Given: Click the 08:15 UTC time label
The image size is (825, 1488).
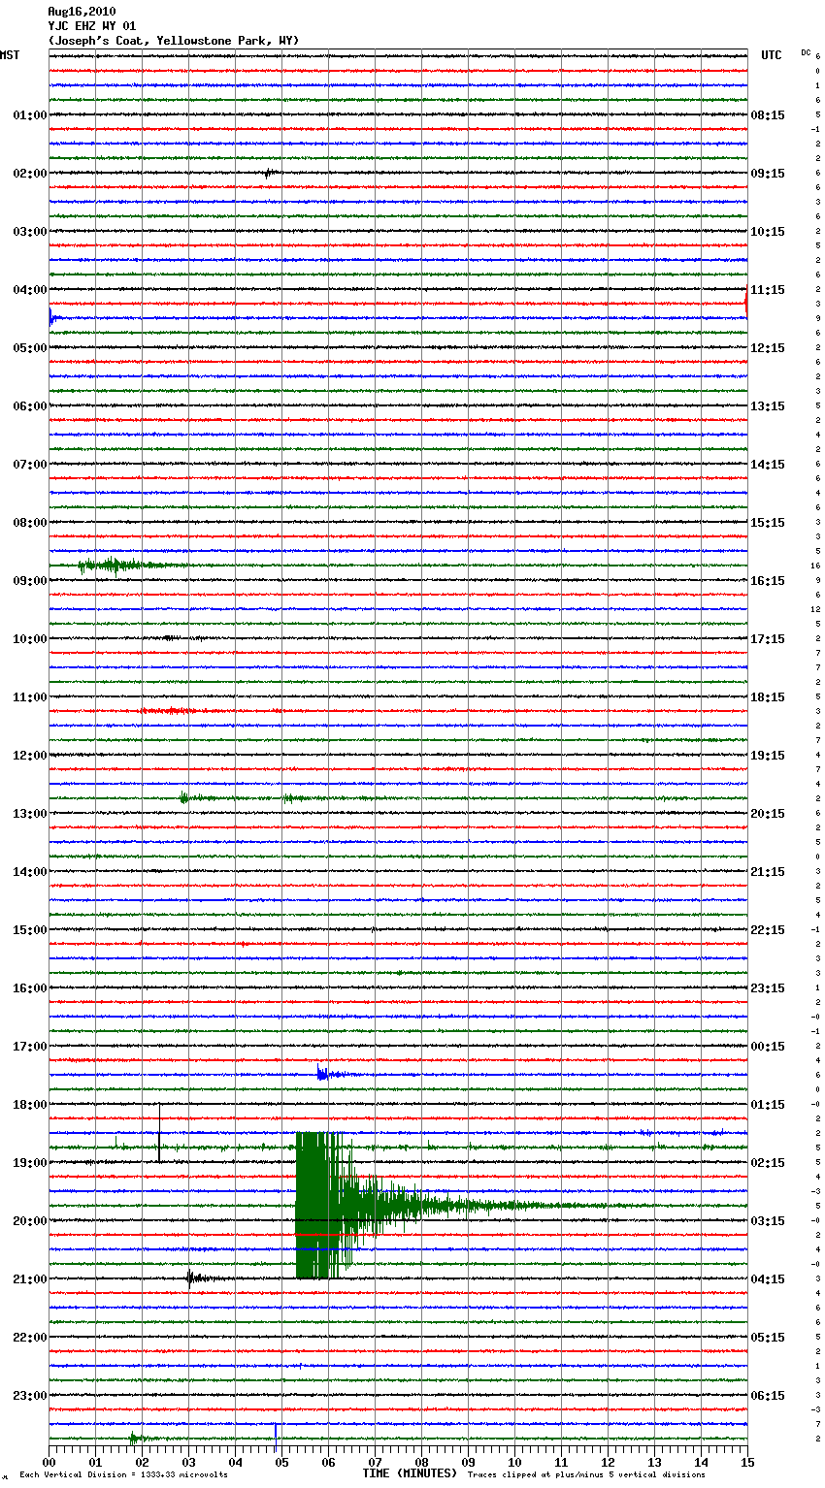Looking at the screenshot, I should [x=768, y=115].
